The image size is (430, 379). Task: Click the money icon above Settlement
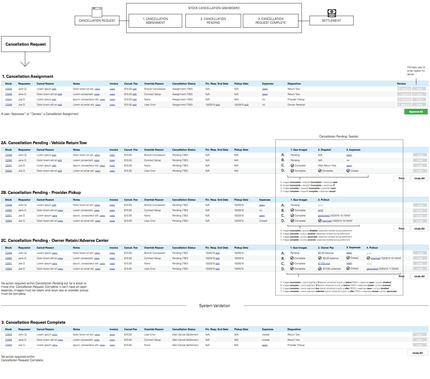(332, 13)
